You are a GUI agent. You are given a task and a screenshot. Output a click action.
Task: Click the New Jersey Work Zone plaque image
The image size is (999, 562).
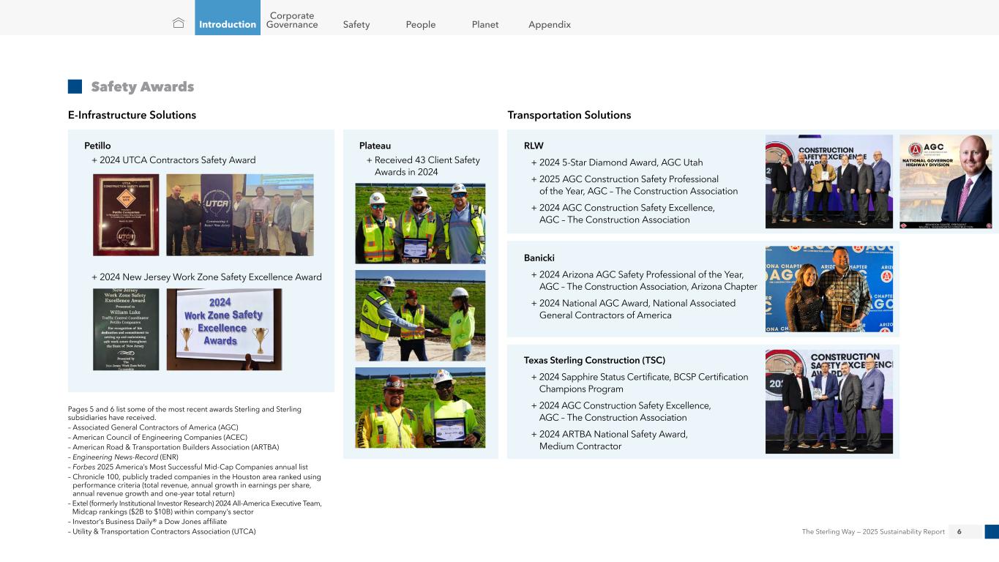[x=126, y=329]
